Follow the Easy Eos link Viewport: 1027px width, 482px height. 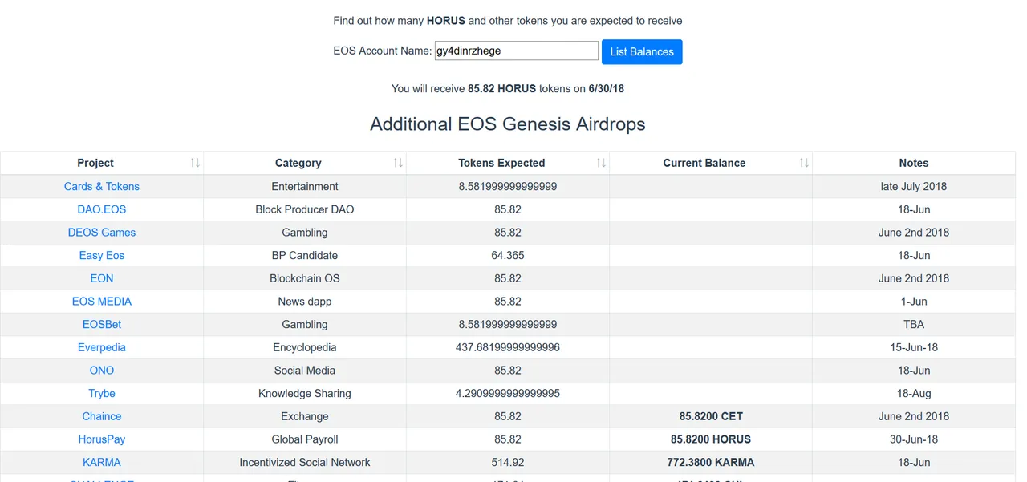coord(102,255)
